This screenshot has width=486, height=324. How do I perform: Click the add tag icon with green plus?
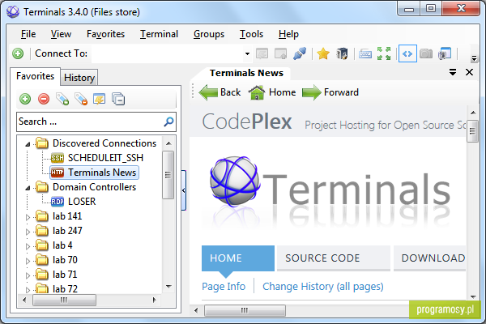[62, 99]
